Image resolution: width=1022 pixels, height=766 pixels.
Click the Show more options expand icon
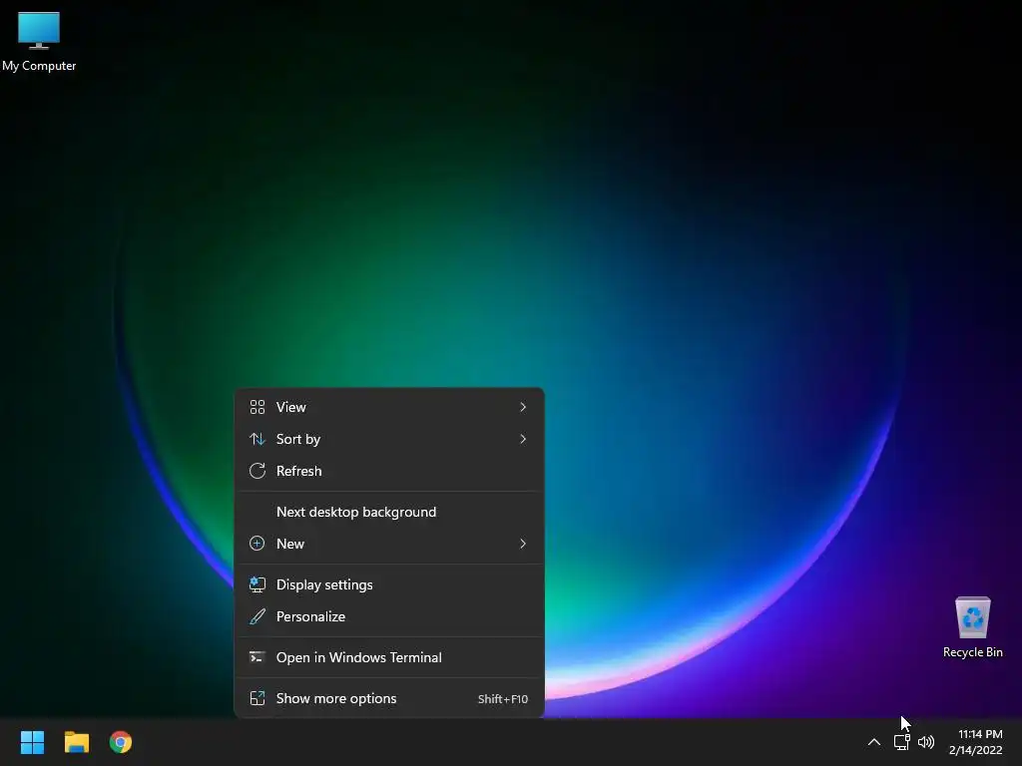click(257, 698)
